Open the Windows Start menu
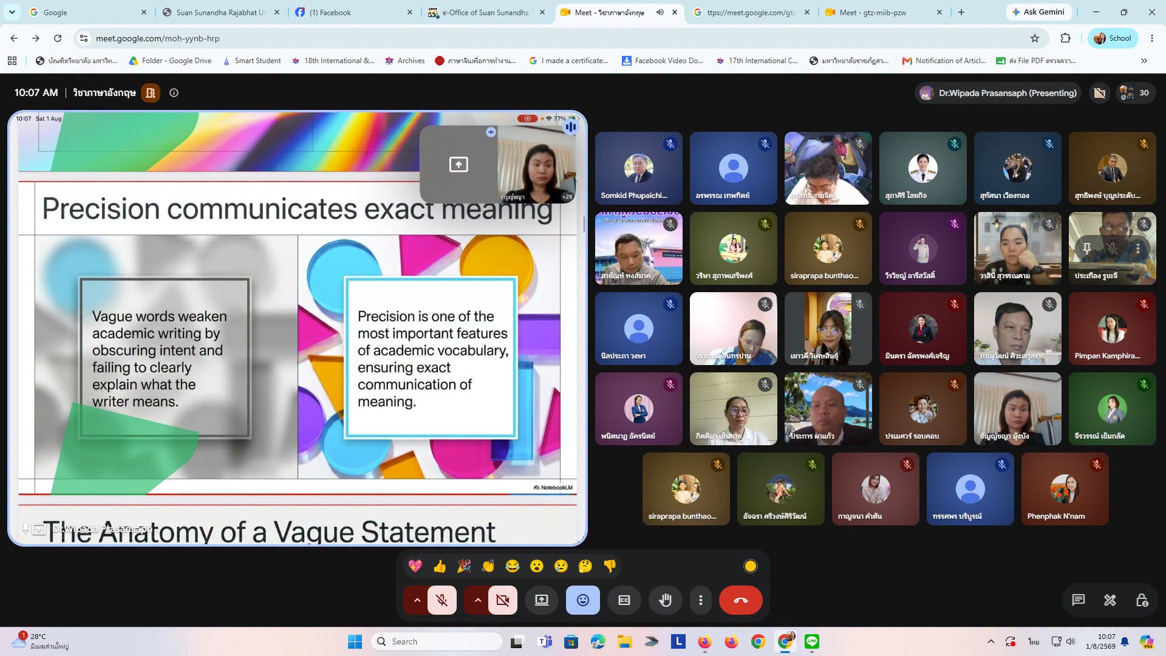1166x656 pixels. 355,641
